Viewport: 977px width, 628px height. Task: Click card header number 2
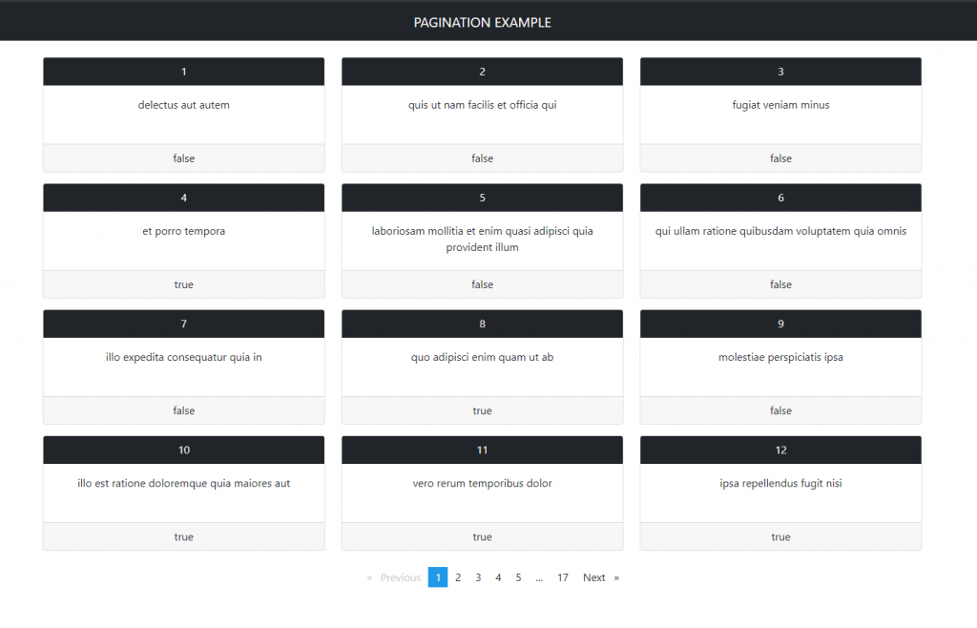point(482,72)
